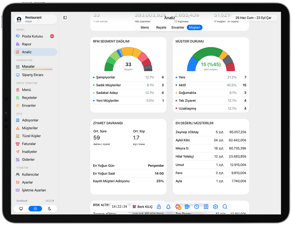Click Zeynep zOktay in En Değerli Müşteriler
Viewport: 292px width, 226px height.
[x=187, y=132]
